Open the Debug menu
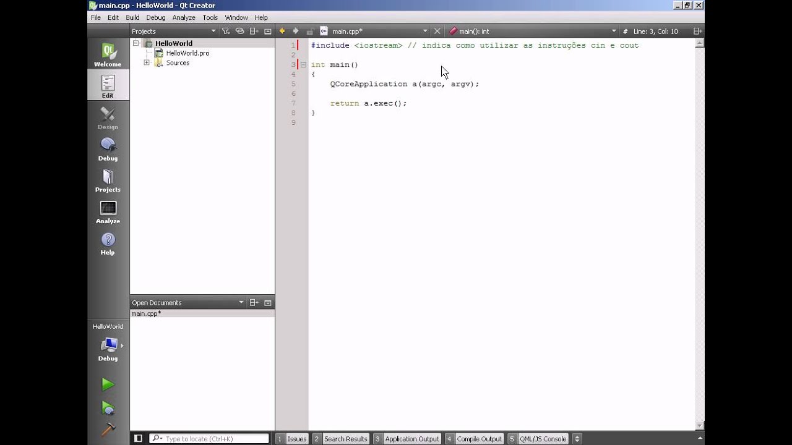This screenshot has height=445, width=792. 156,18
